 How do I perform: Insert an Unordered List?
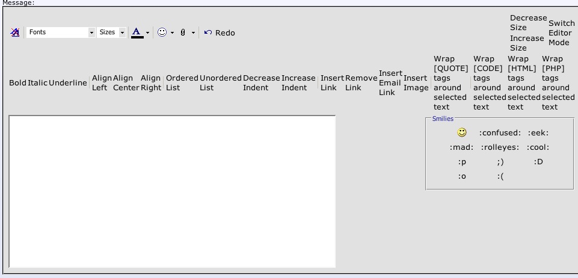221,83
